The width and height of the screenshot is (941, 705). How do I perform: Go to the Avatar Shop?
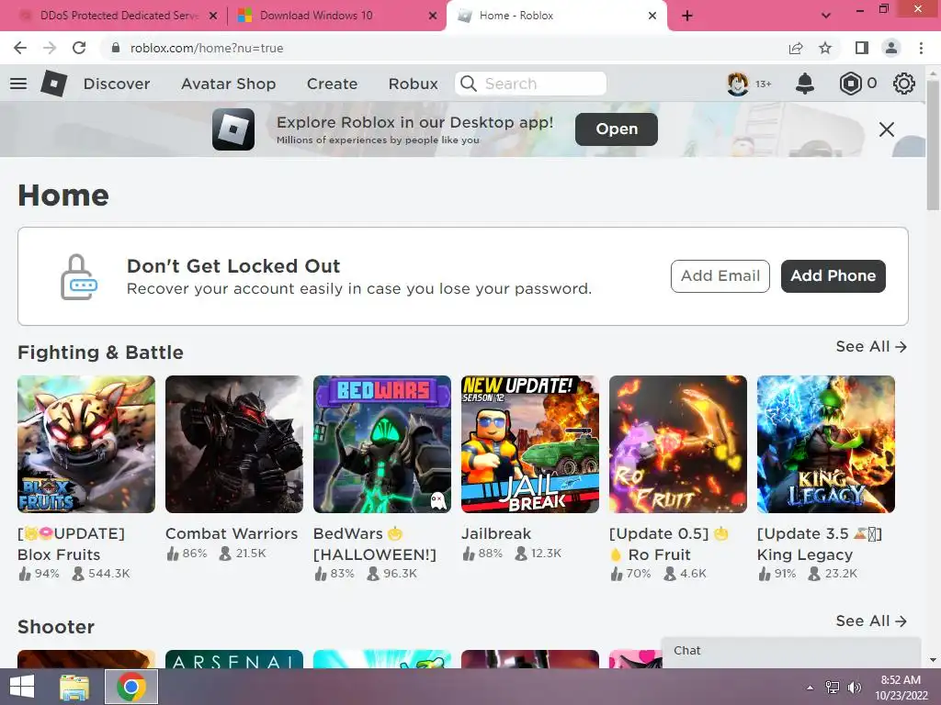[228, 84]
